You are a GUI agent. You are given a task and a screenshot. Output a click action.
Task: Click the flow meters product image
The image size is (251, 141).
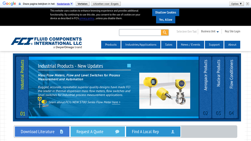tap(165, 91)
